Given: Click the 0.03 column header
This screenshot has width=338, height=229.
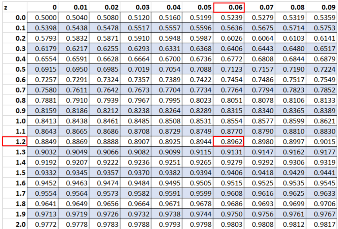Looking at the screenshot, I should (136, 7).
